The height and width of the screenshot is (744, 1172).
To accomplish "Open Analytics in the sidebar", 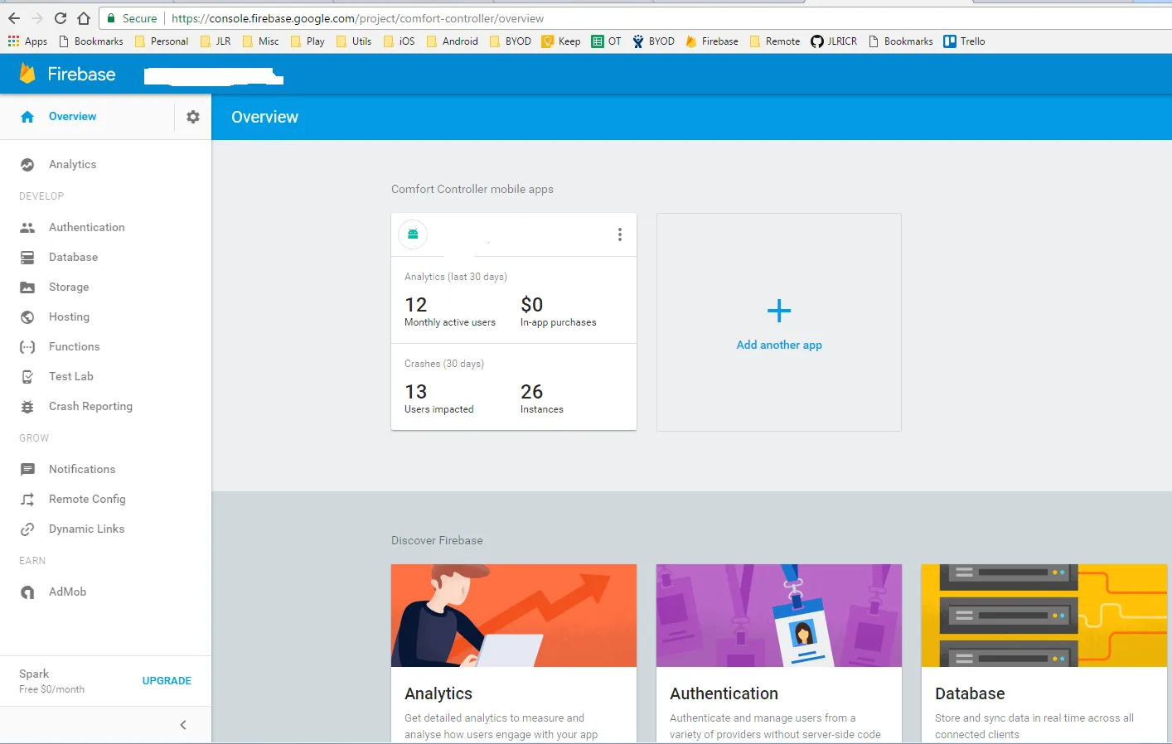I will pos(72,165).
